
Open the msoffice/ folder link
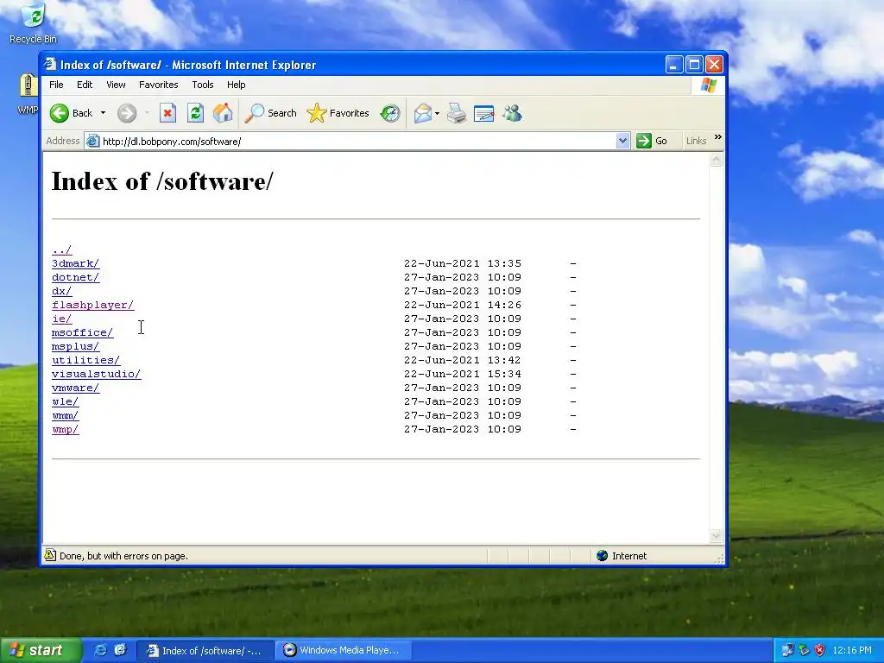point(82,332)
